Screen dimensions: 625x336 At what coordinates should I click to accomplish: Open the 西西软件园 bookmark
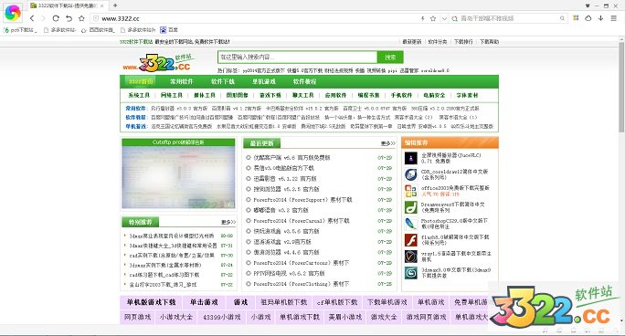[x=98, y=30]
